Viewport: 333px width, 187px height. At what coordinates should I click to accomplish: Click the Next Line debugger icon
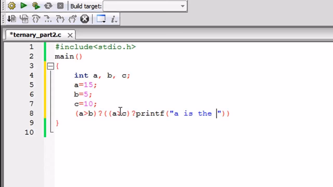(36, 19)
